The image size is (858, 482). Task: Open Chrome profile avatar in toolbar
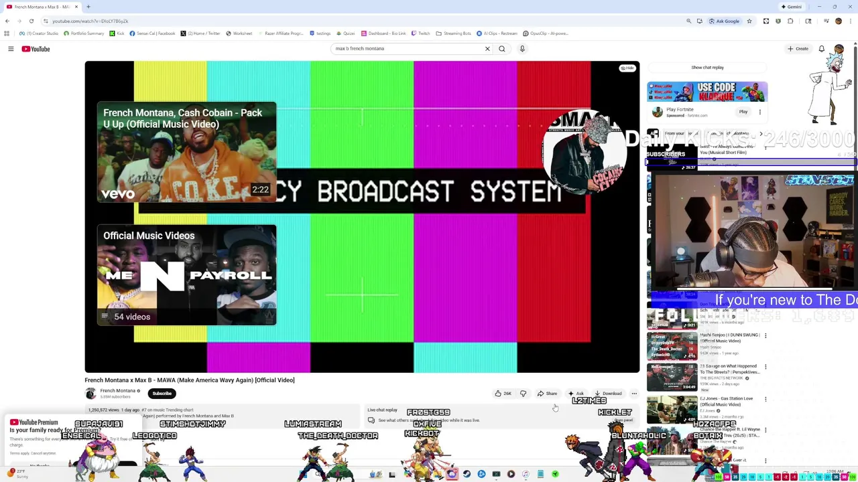pyautogui.click(x=838, y=21)
